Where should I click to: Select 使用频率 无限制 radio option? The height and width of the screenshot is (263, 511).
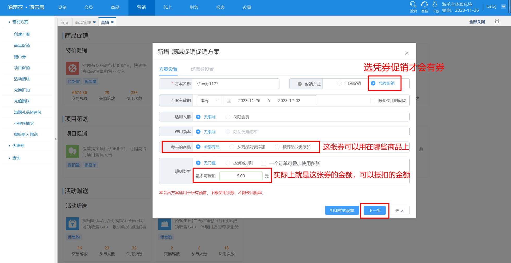(x=198, y=132)
